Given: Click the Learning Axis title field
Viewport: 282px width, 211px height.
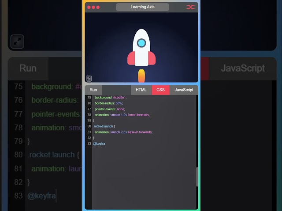Looking at the screenshot, I should pos(142,7).
